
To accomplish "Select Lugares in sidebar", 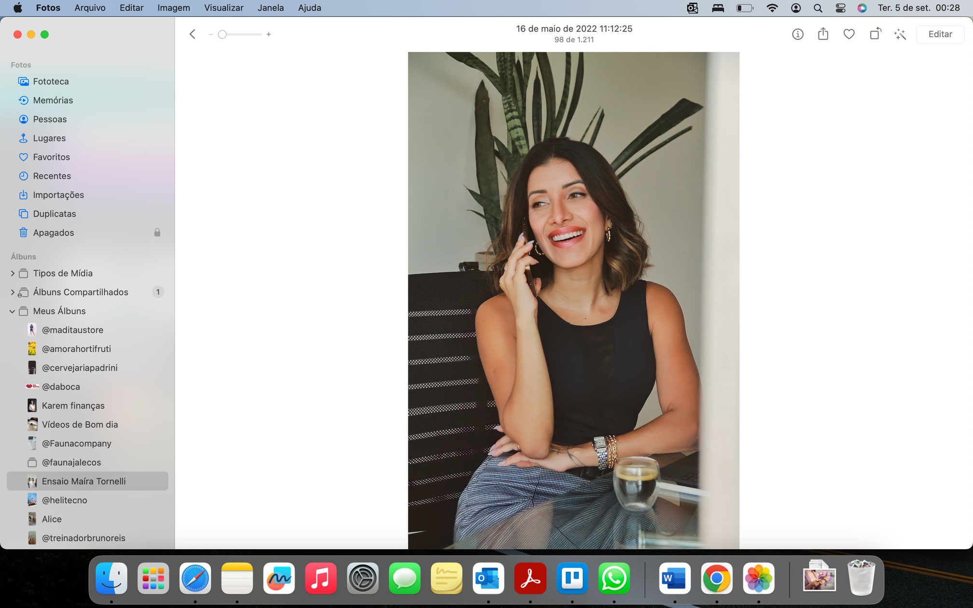I will click(87, 138).
